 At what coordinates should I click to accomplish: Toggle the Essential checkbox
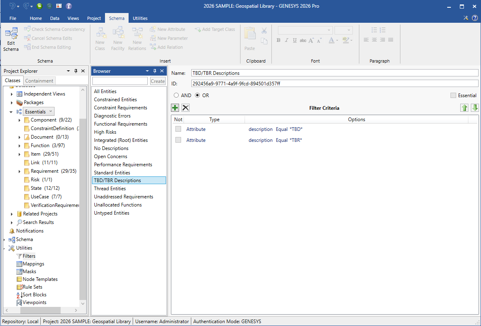tap(453, 96)
